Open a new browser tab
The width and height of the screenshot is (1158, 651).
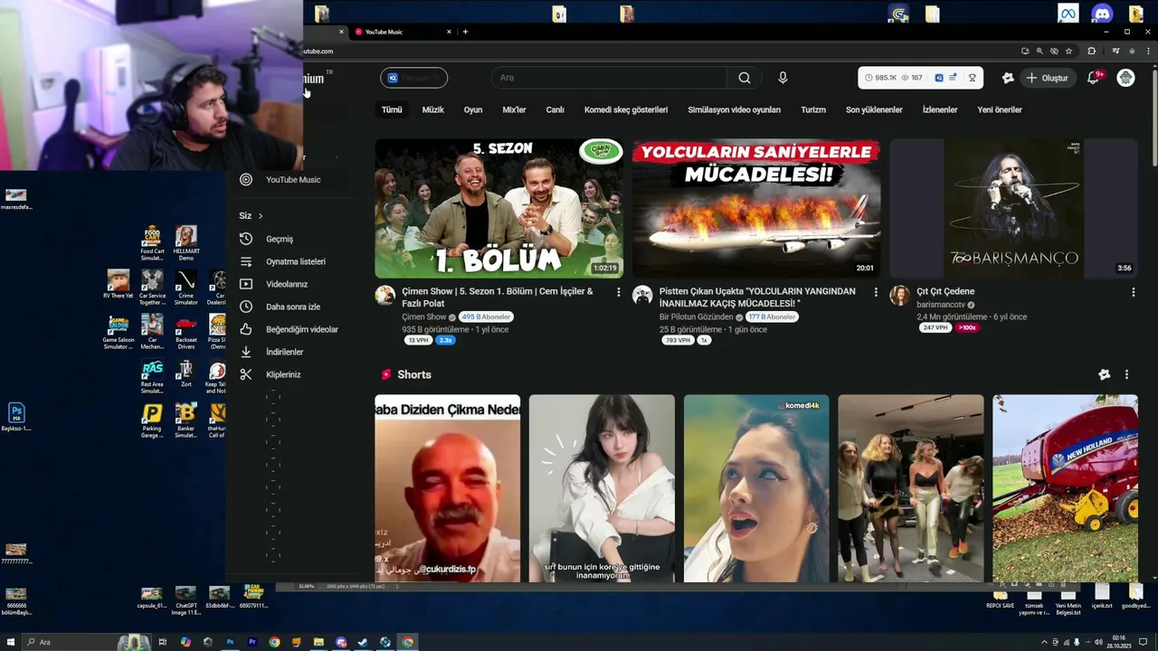(x=465, y=32)
